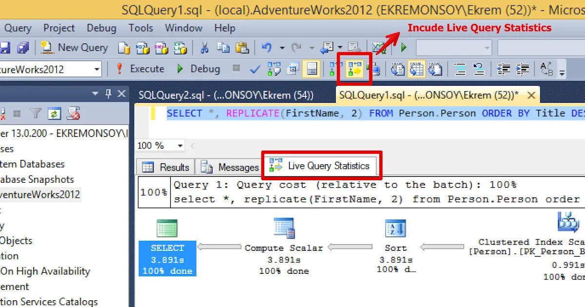585x307 pixels.
Task: Switch to SQLQuery2.sql tab
Action: click(226, 95)
